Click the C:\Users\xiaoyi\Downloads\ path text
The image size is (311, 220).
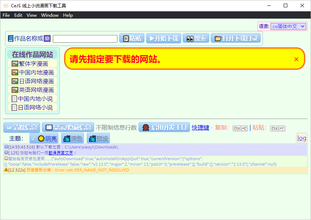tap(91, 147)
